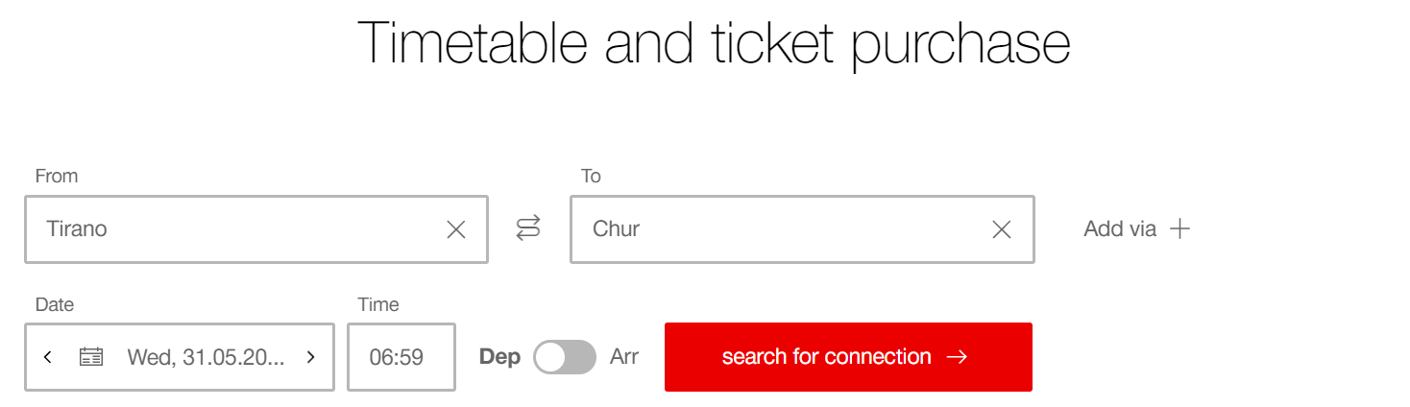Click the Add via link text

point(1120,228)
